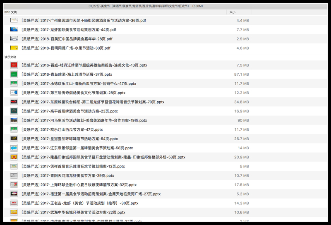The width and height of the screenshot is (331, 225).
Task: Click the icon of 第三届传奇焖烧美食文化节 pptx
Action: pos(14,93)
